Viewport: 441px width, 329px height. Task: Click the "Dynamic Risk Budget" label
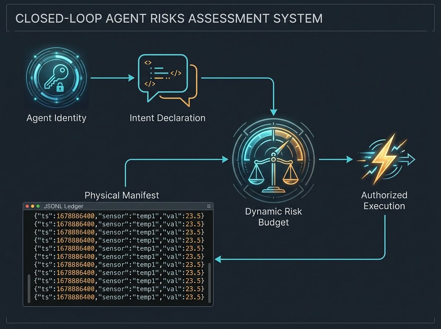click(x=273, y=217)
